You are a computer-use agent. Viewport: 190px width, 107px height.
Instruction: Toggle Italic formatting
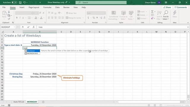click(x=20, y=18)
